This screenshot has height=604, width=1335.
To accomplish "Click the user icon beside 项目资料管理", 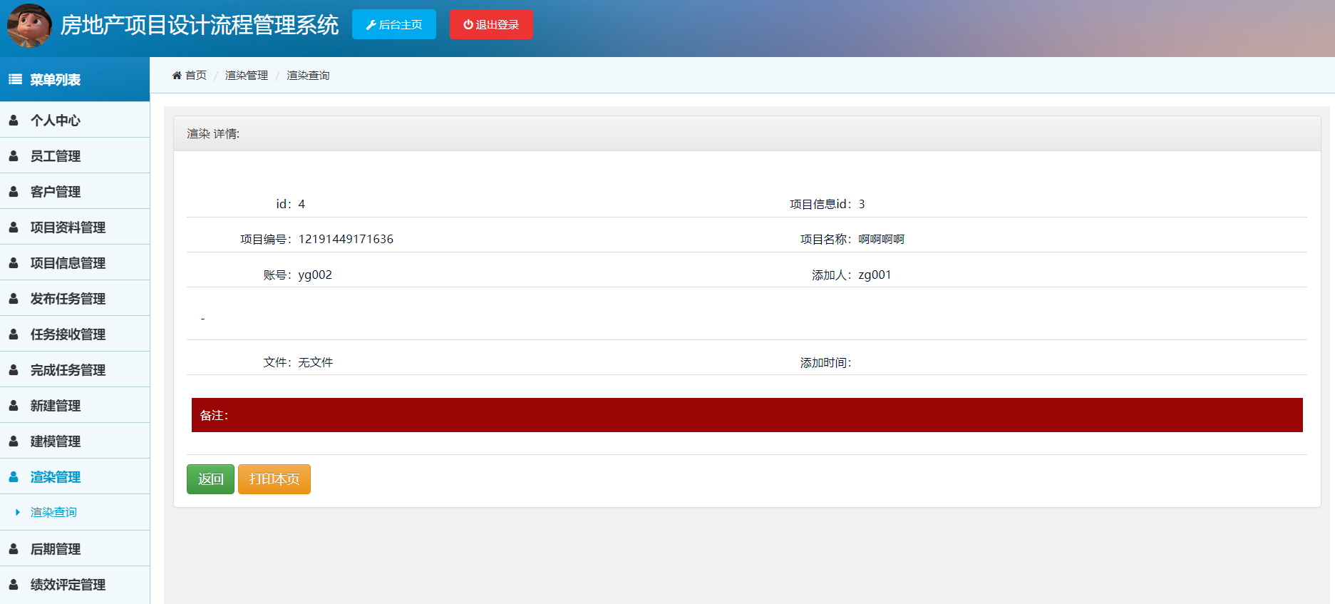I will point(14,227).
